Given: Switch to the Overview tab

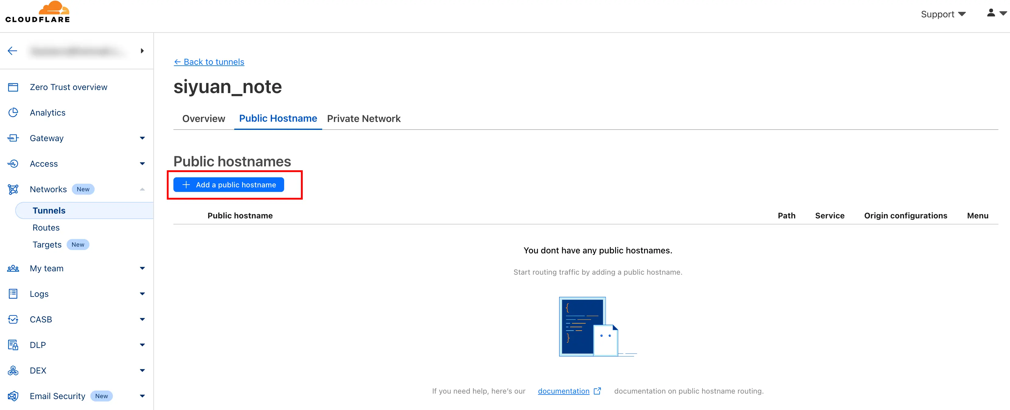Looking at the screenshot, I should pyautogui.click(x=204, y=118).
